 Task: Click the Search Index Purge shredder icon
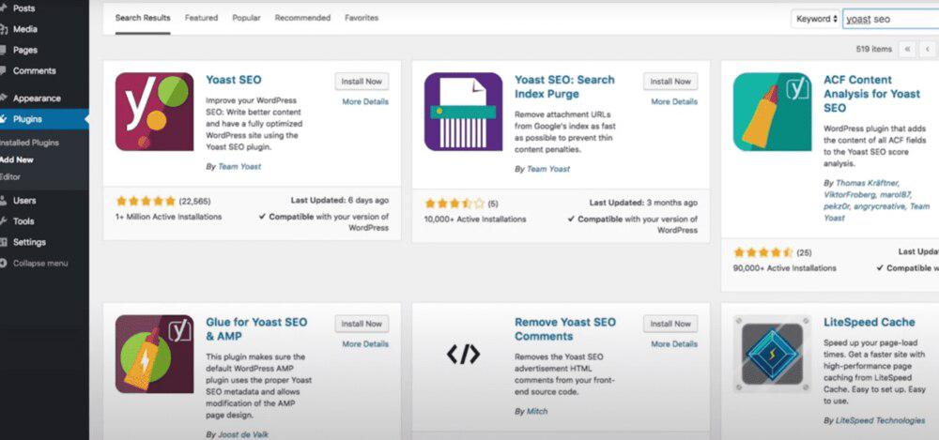pyautogui.click(x=463, y=112)
